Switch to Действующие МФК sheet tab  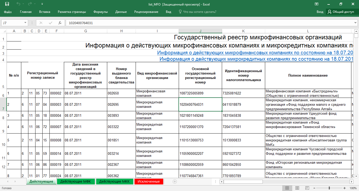point(76,181)
